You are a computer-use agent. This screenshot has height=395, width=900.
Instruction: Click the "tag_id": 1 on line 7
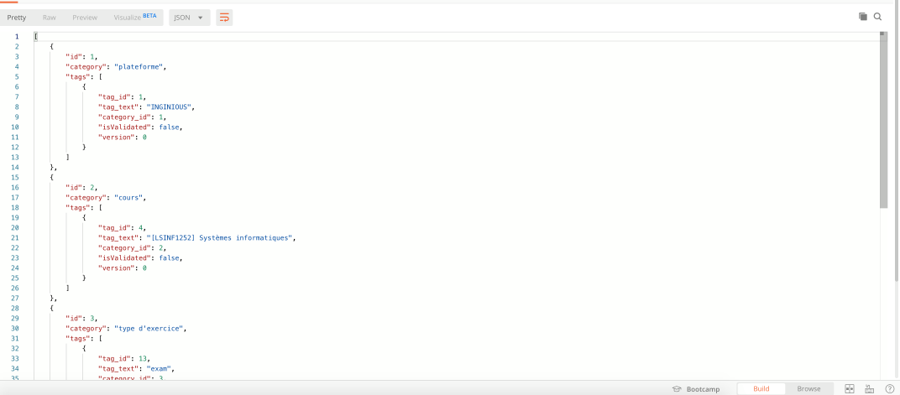[121, 97]
